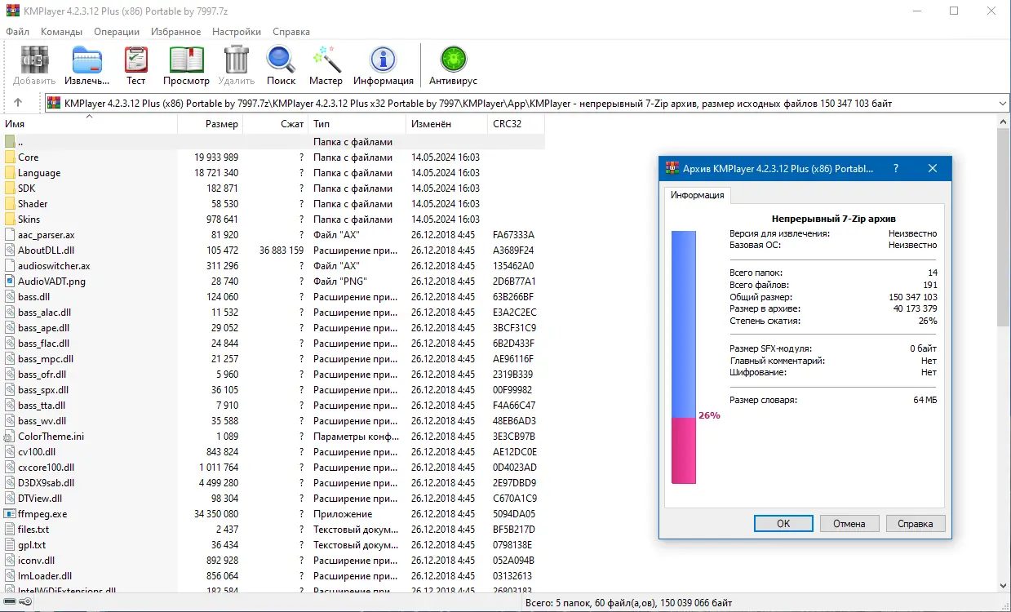Open the Настройки menu

pyautogui.click(x=236, y=31)
